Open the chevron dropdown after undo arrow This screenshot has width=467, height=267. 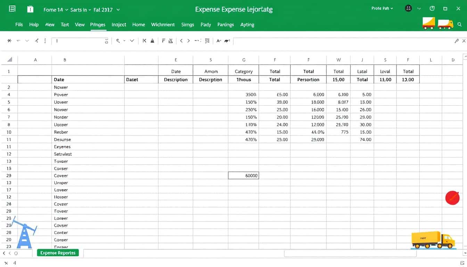click(27, 41)
